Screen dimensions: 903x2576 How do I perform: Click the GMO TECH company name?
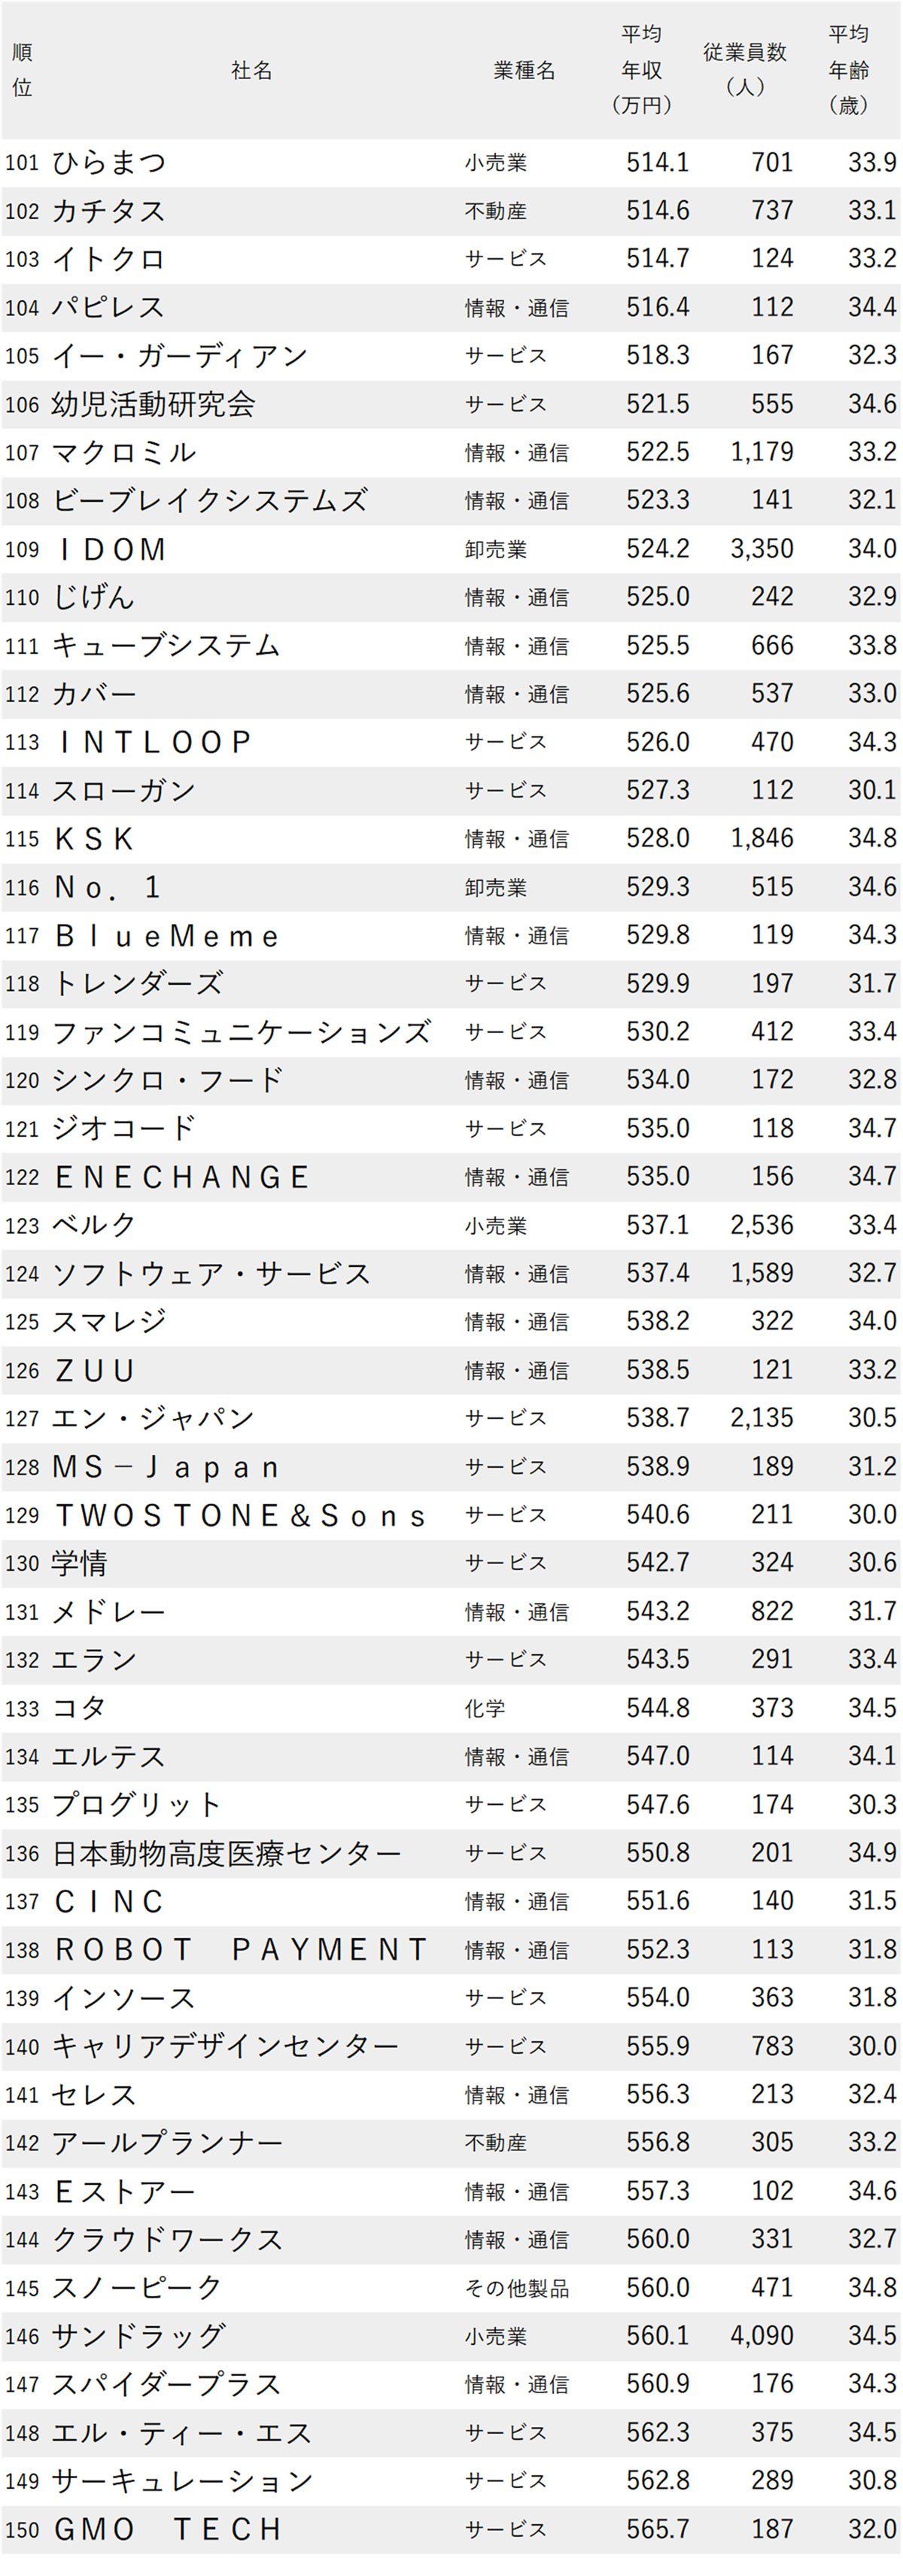[x=168, y=2529]
